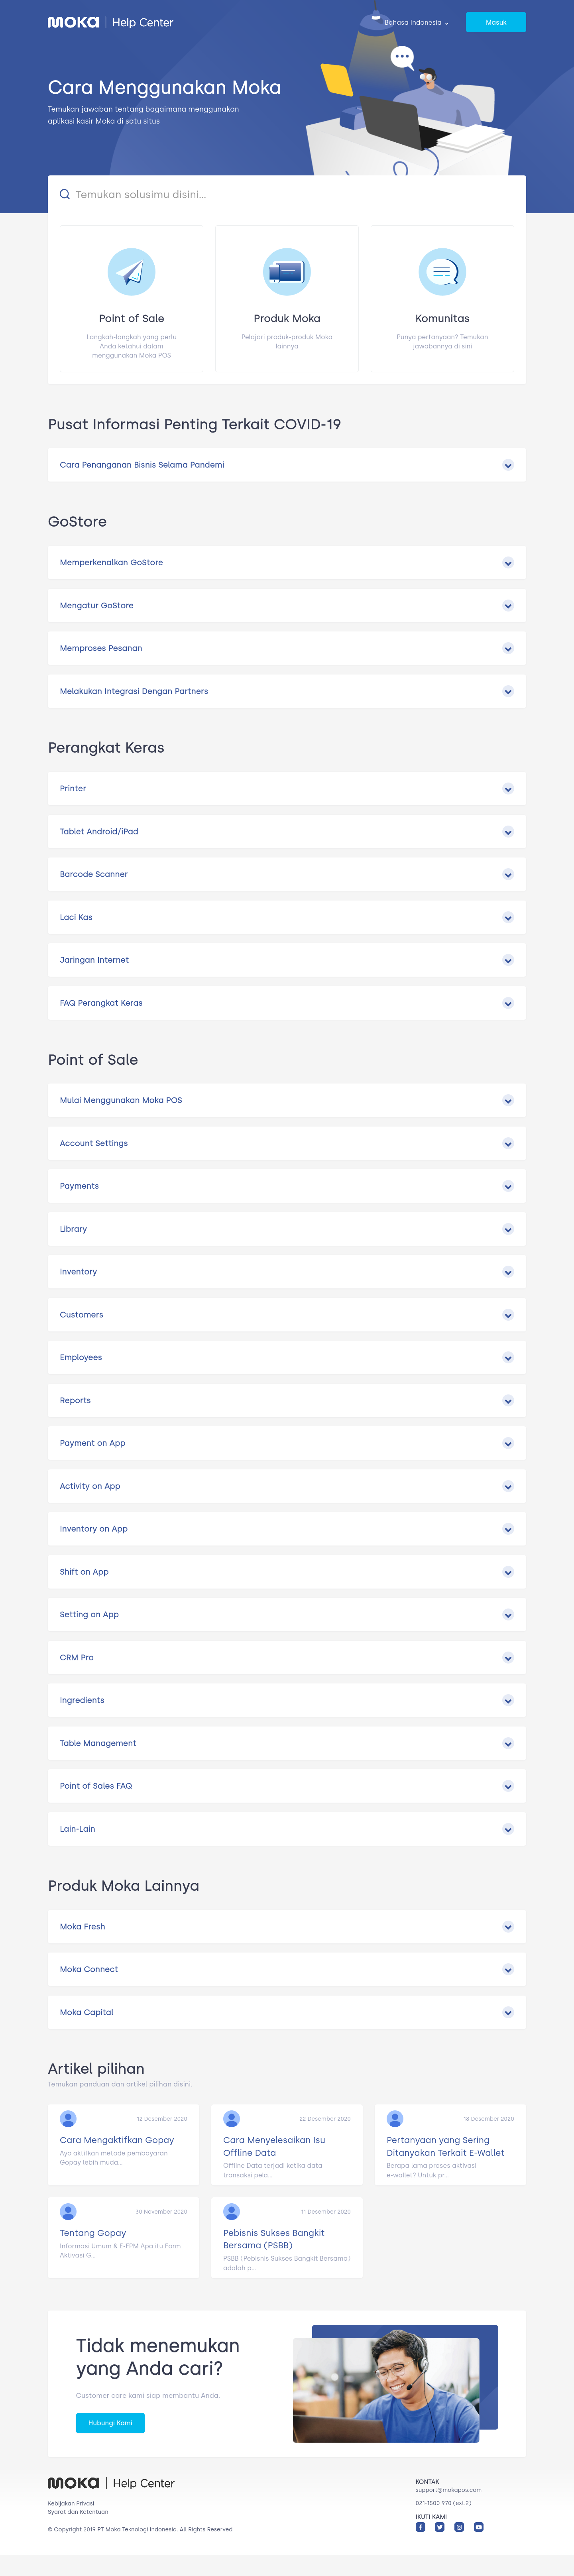Expand Cara Penanganan Bisnis Selama Pandemi
The width and height of the screenshot is (574, 2576).
coord(287,464)
